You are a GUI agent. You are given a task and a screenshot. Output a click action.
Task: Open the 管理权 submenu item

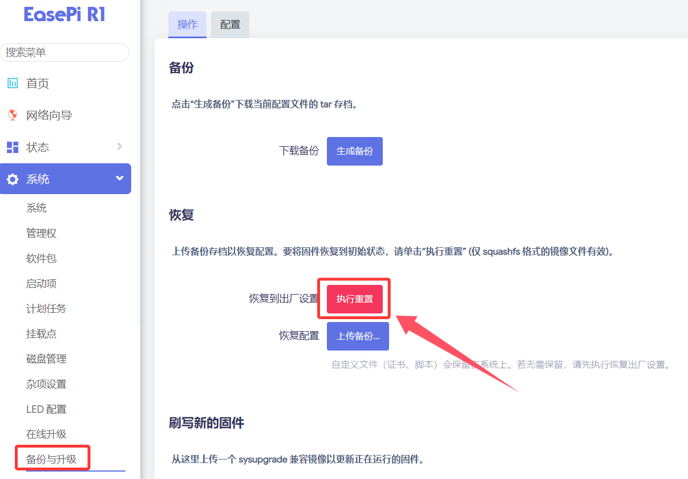(41, 234)
